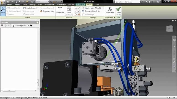Open the Inspect tab
177x99 pixels.
(x=17, y=5)
